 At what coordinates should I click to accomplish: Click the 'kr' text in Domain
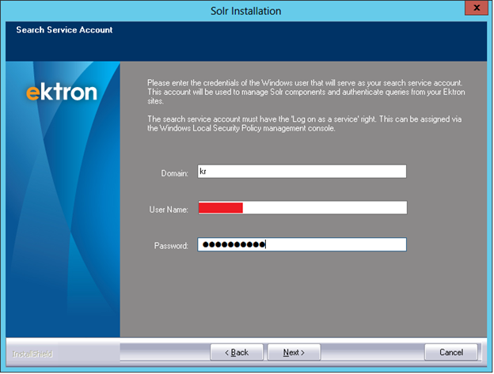tap(203, 172)
